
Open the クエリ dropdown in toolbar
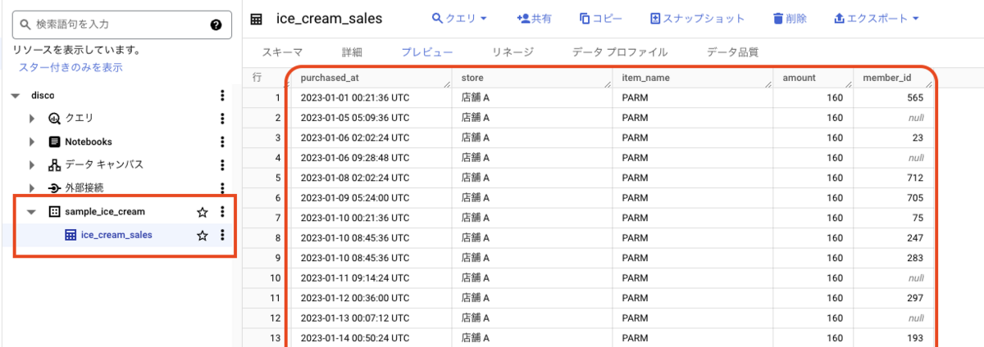click(x=459, y=18)
